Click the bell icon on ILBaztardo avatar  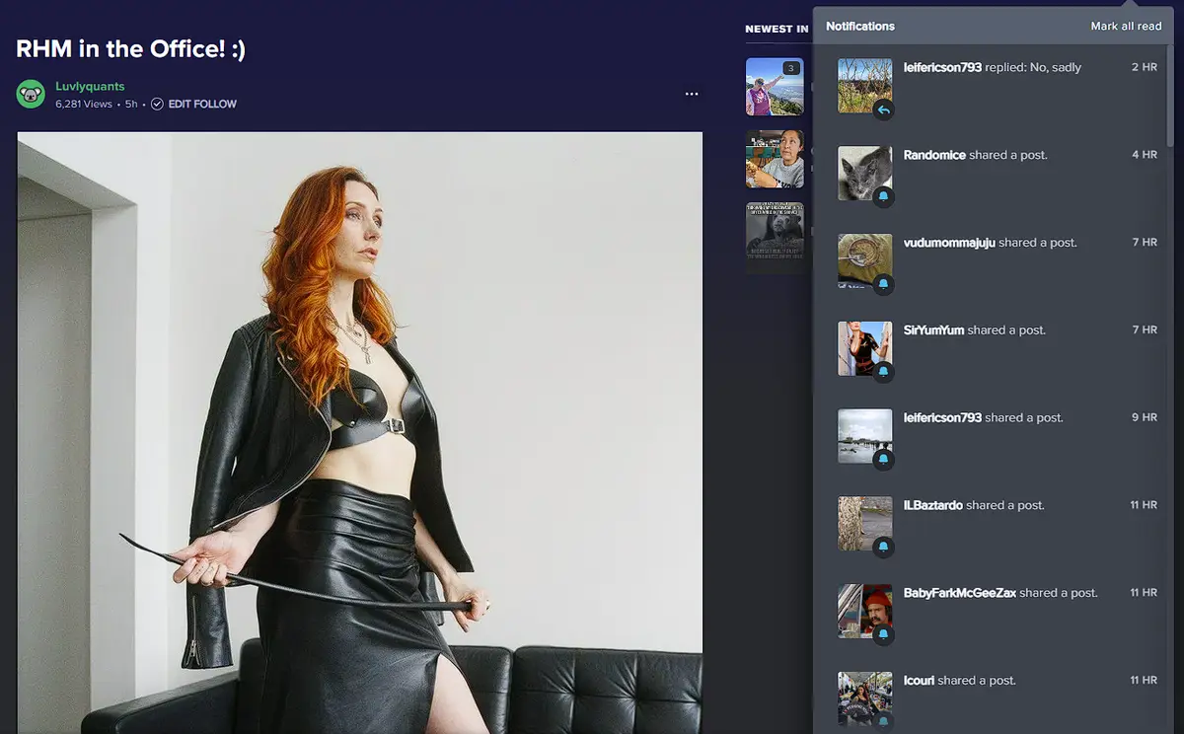point(883,549)
